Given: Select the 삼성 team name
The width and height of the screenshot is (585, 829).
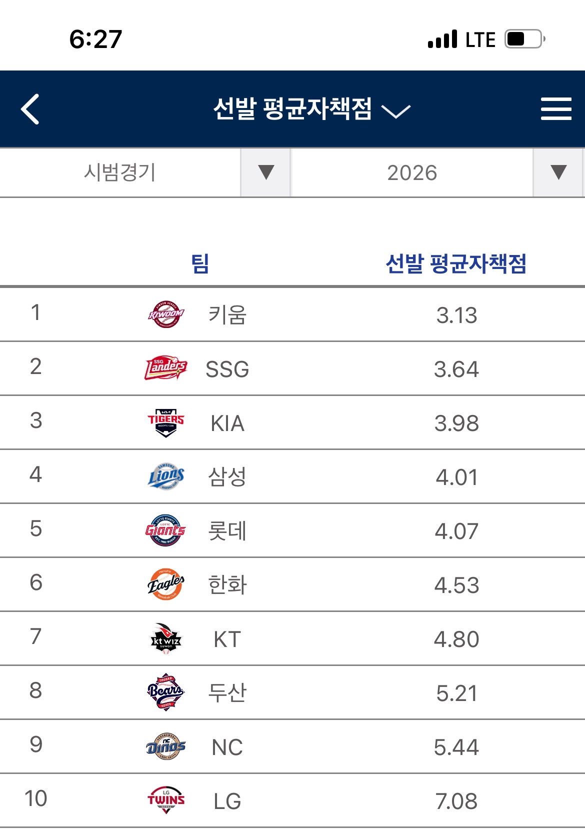Looking at the screenshot, I should coord(227,477).
